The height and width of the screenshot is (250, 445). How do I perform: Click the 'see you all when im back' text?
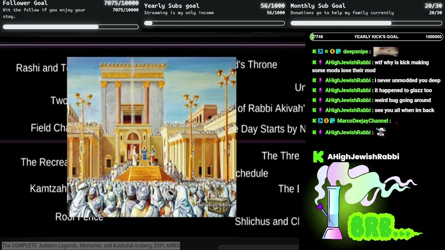pyautogui.click(x=405, y=110)
